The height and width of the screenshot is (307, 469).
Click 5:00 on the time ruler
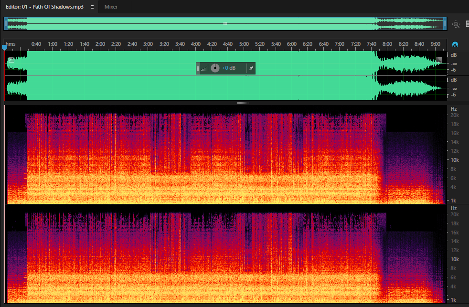244,44
